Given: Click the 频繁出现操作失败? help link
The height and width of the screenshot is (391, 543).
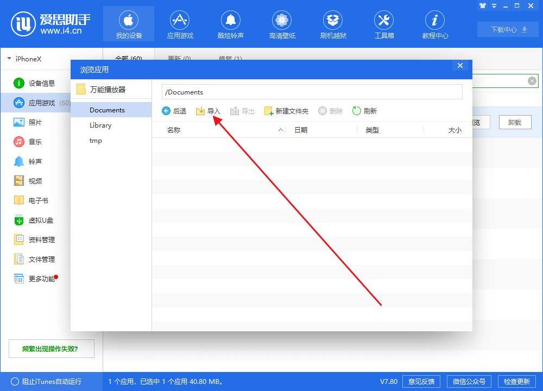Looking at the screenshot, I should click(51, 349).
